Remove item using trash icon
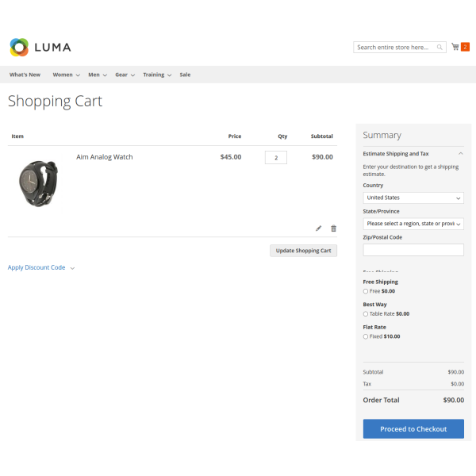Viewport: 476px width, 476px height. (x=333, y=228)
